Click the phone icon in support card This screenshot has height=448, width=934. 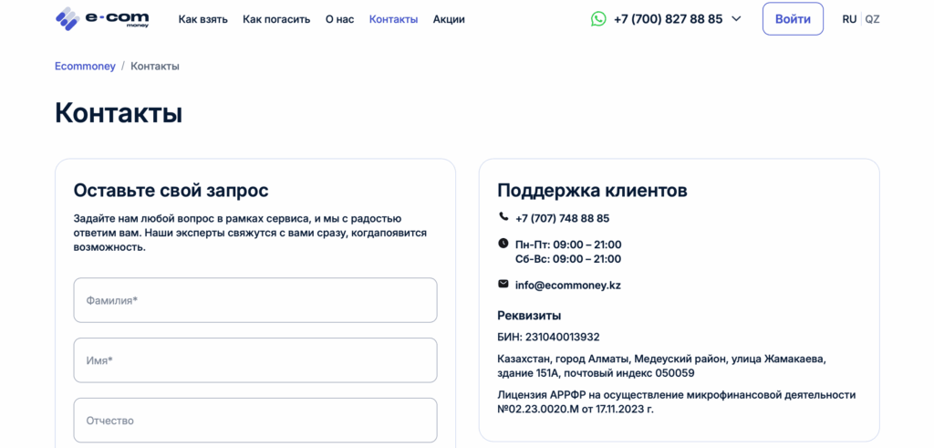click(x=503, y=217)
